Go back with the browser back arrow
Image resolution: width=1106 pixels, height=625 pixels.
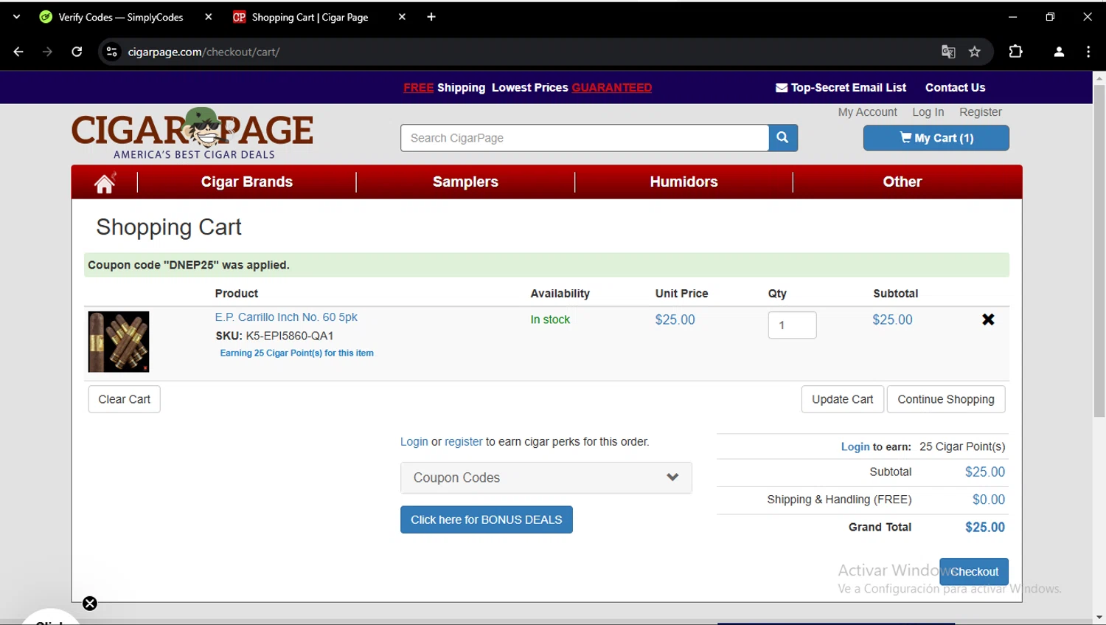pyautogui.click(x=18, y=52)
